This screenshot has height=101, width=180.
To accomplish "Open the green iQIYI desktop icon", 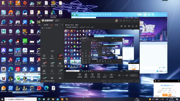I will click(25, 41).
